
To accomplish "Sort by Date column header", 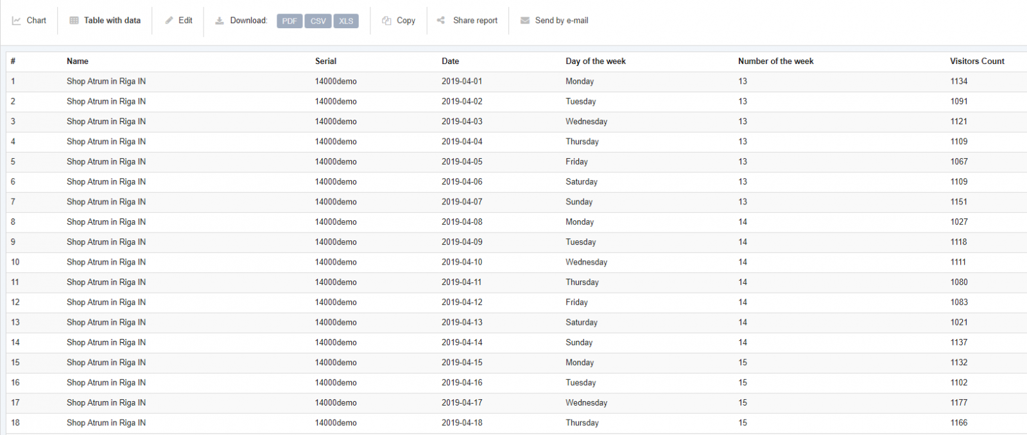I will click(x=450, y=62).
